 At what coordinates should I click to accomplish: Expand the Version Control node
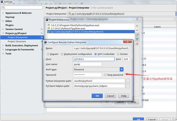tap(3, 29)
